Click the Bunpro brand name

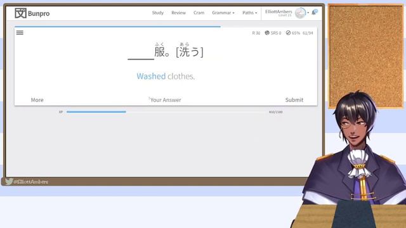coord(39,13)
